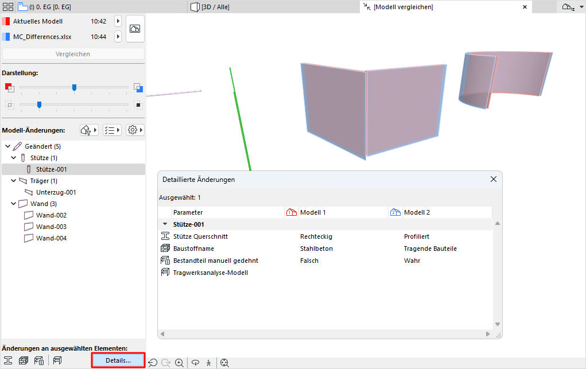This screenshot has height=369, width=586.
Task: Open the element filter dropdown
Action: [x=89, y=130]
